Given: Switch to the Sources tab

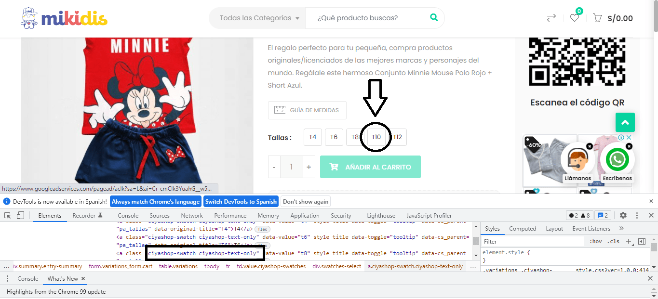Looking at the screenshot, I should [160, 216].
